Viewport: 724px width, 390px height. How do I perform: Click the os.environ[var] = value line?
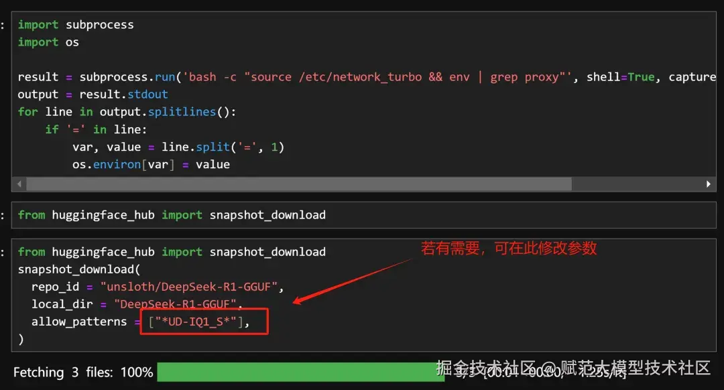click(151, 164)
